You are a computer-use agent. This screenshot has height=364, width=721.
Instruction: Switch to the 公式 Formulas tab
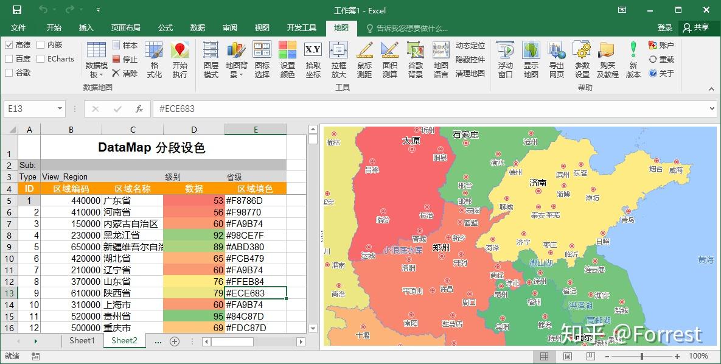point(165,27)
